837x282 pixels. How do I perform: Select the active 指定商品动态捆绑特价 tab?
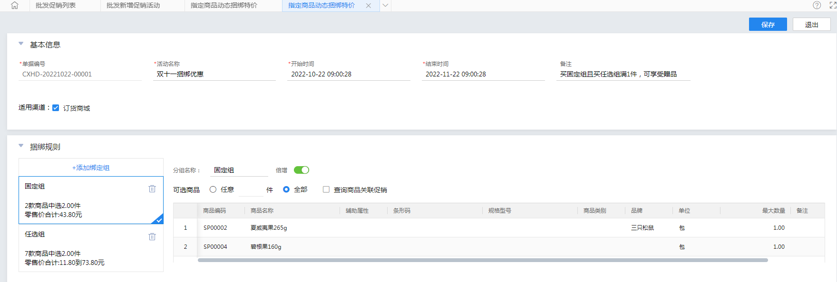pos(321,6)
